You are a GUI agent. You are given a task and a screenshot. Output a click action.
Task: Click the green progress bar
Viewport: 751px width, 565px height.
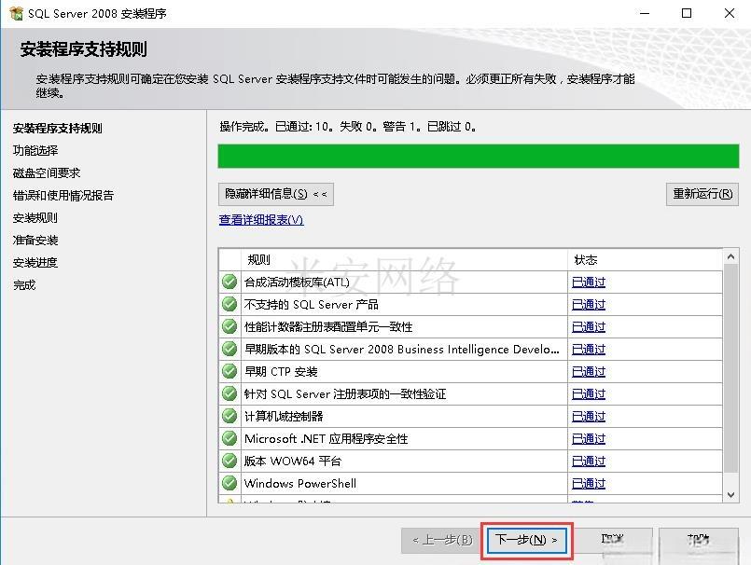point(479,156)
